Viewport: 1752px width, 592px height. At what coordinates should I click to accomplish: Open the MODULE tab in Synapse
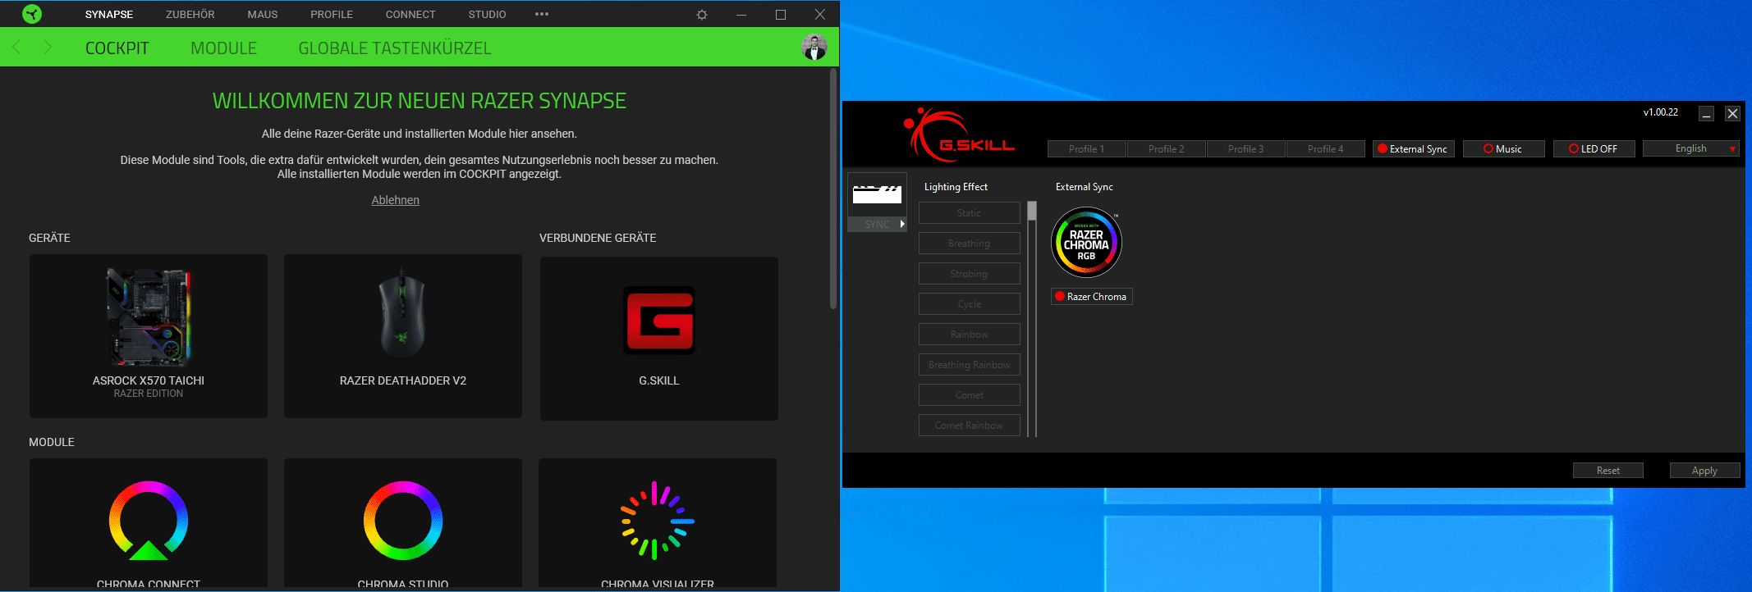pos(223,48)
